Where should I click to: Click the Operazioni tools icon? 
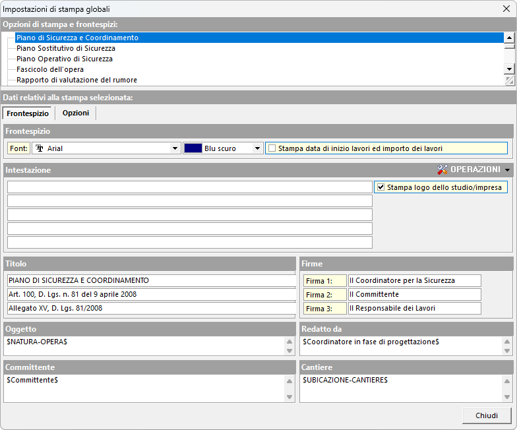coord(442,170)
